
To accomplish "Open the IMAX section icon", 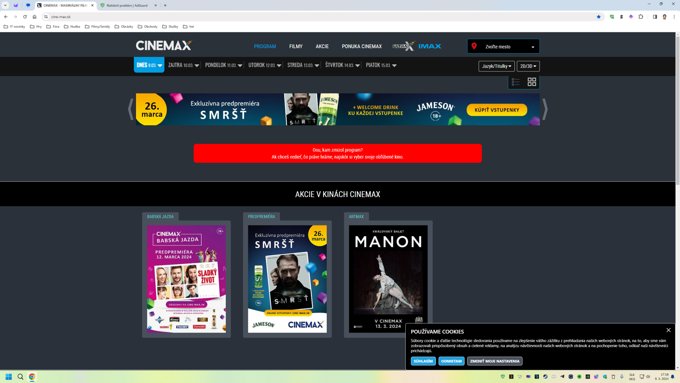I will [x=430, y=46].
